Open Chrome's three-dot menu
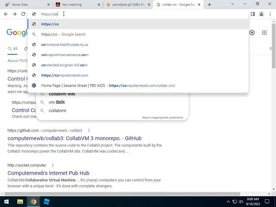The image size is (276, 207). click(x=270, y=14)
